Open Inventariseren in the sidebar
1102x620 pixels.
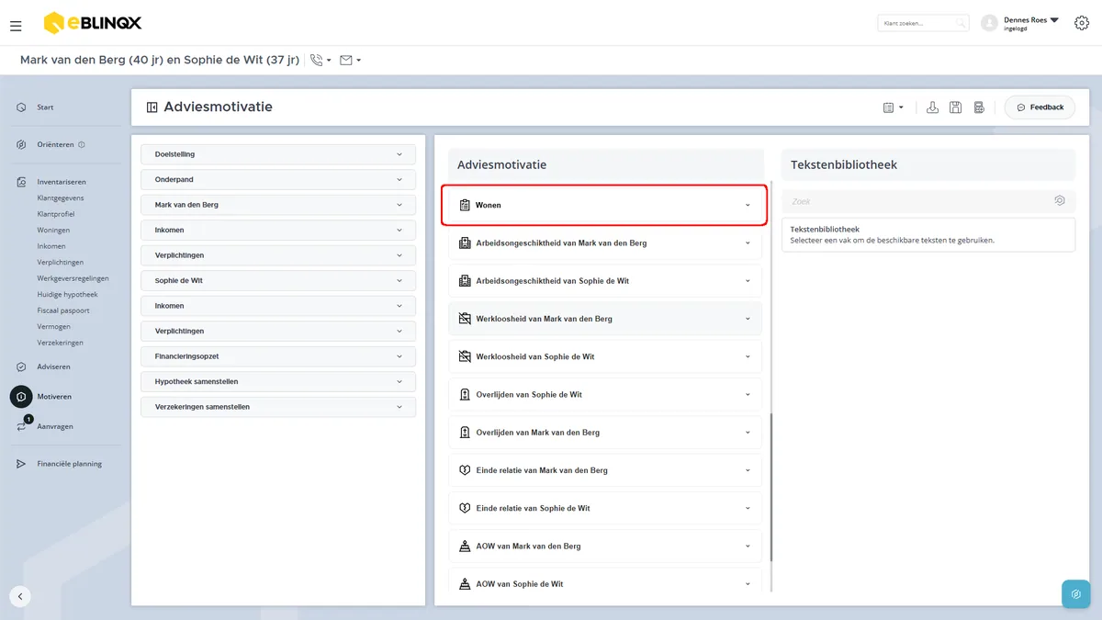pos(62,182)
